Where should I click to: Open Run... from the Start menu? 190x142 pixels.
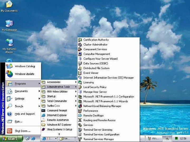[23, 121]
